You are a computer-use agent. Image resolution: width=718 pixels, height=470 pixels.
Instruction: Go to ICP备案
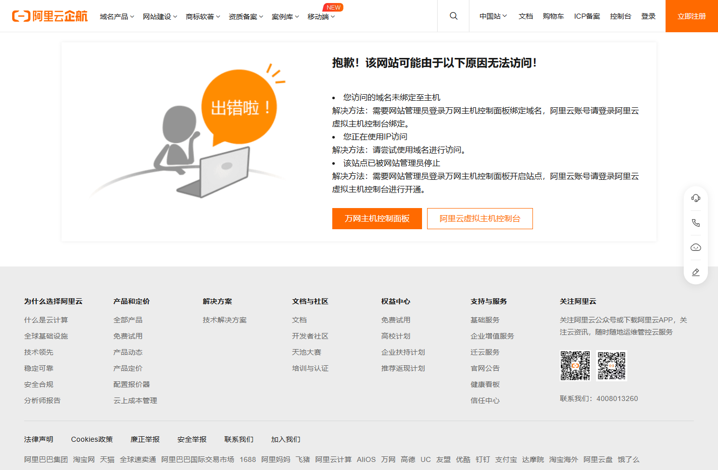[587, 16]
